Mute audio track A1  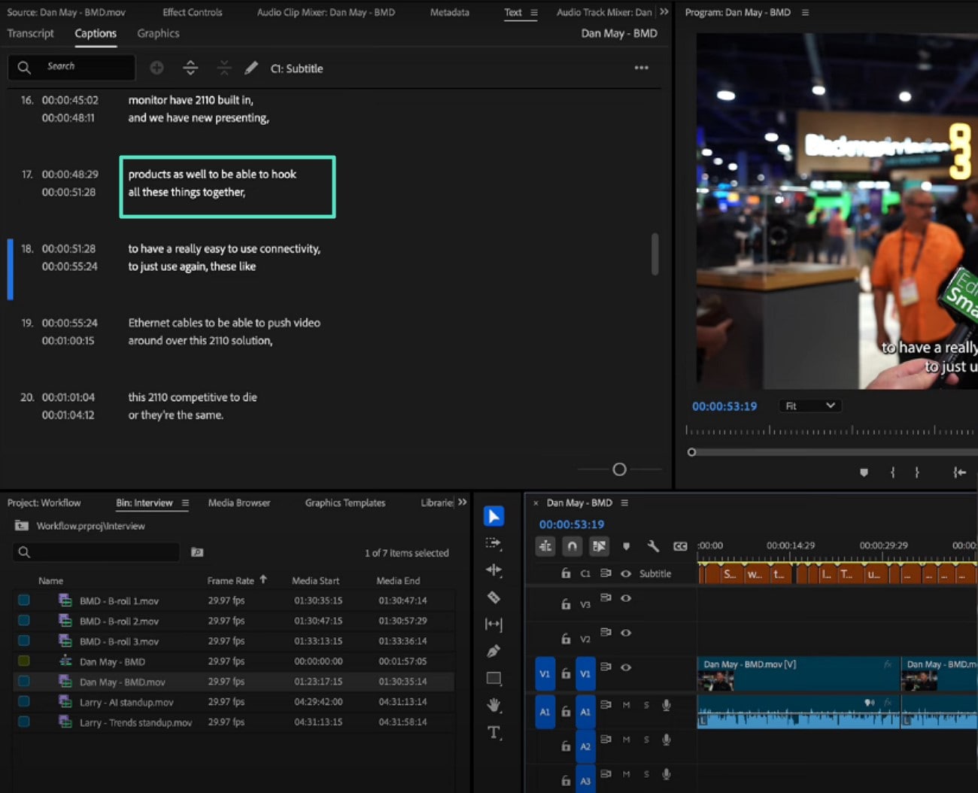[626, 705]
